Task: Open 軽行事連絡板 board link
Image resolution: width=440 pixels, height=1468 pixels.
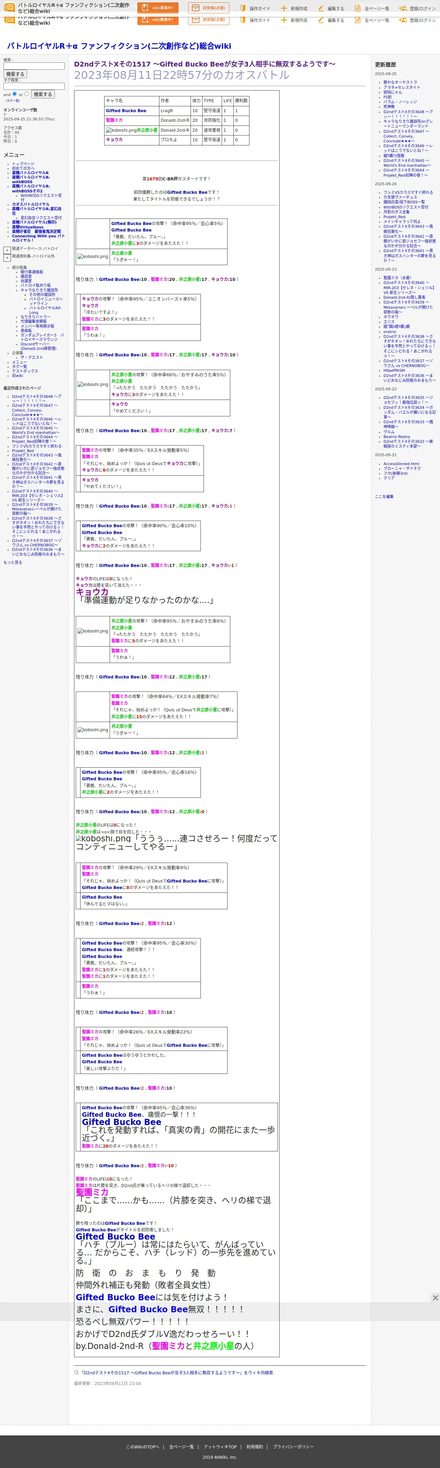Action: pyautogui.click(x=31, y=272)
